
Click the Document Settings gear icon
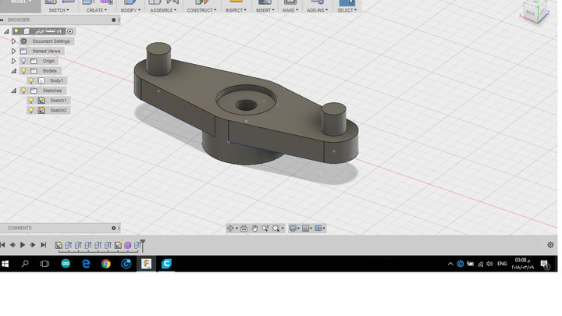coord(23,41)
